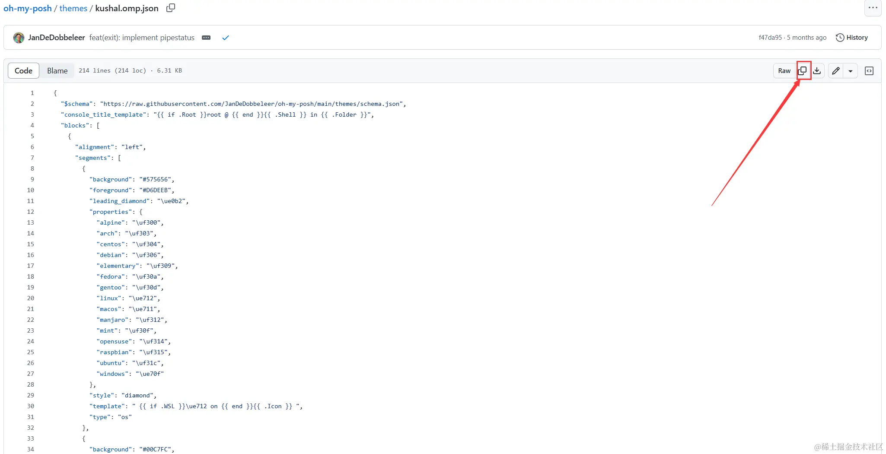Select line number 29
886x454 pixels.
pyautogui.click(x=30, y=395)
